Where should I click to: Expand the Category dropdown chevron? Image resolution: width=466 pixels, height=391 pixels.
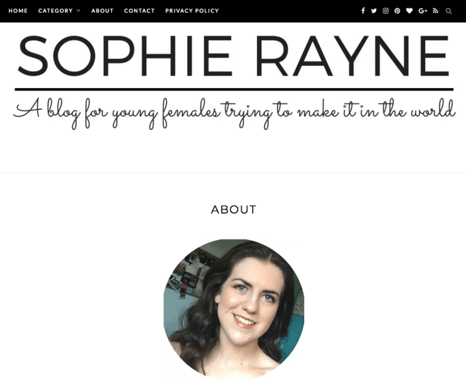pos(78,11)
